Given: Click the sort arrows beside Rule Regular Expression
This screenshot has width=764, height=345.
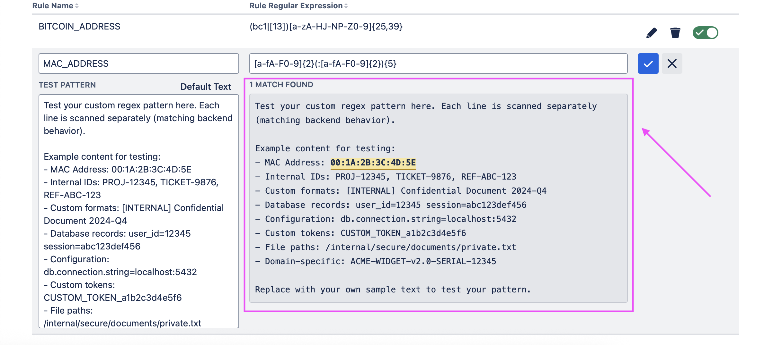Looking at the screenshot, I should point(346,6).
